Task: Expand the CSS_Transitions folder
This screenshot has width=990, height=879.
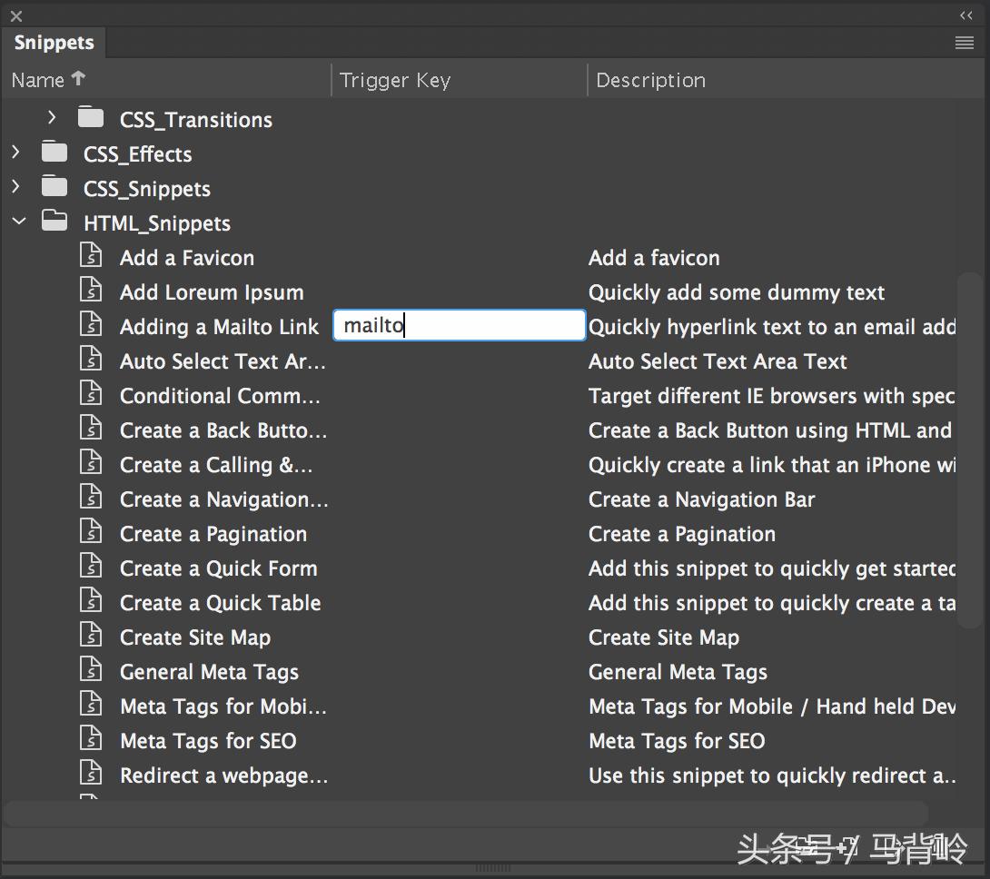Action: (x=51, y=116)
